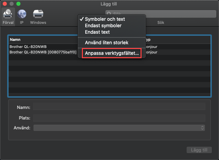The height and width of the screenshot is (160, 219).
Task: Select the Förval printer icon
Action: (8, 14)
